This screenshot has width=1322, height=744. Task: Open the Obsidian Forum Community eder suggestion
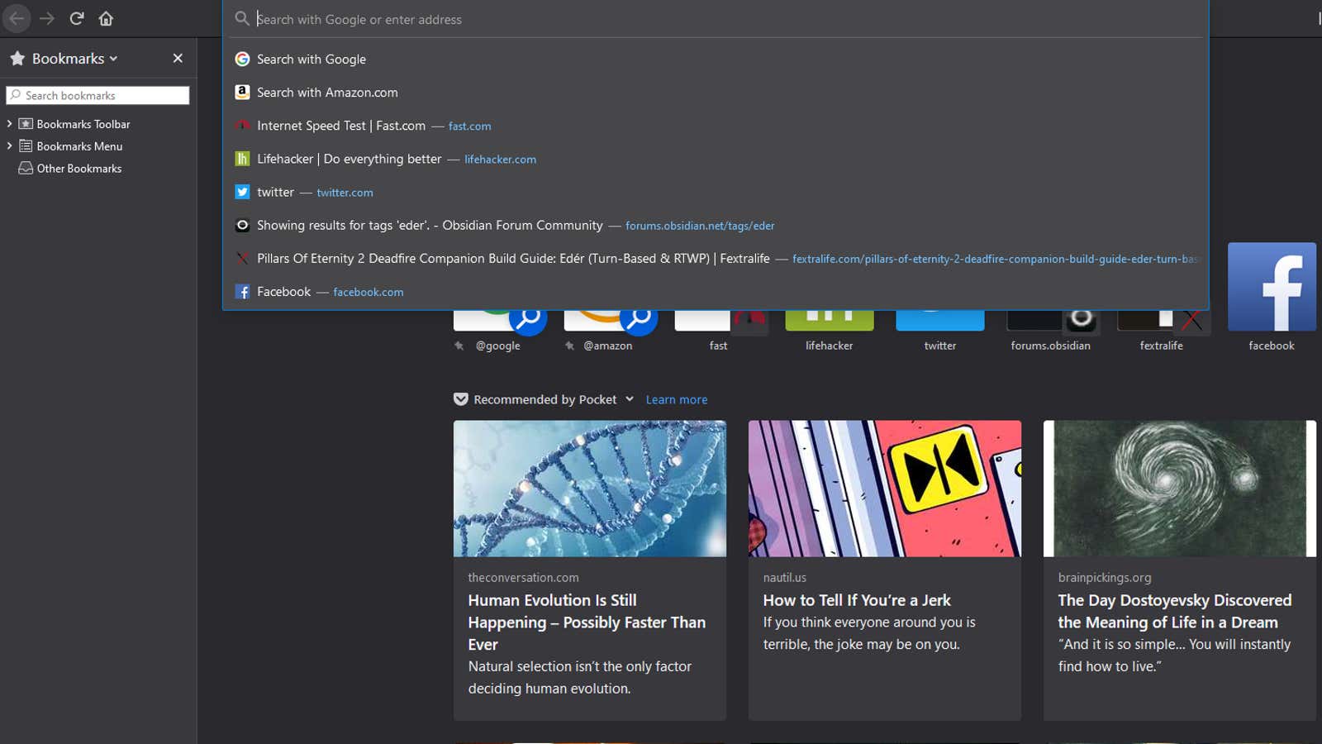(716, 225)
